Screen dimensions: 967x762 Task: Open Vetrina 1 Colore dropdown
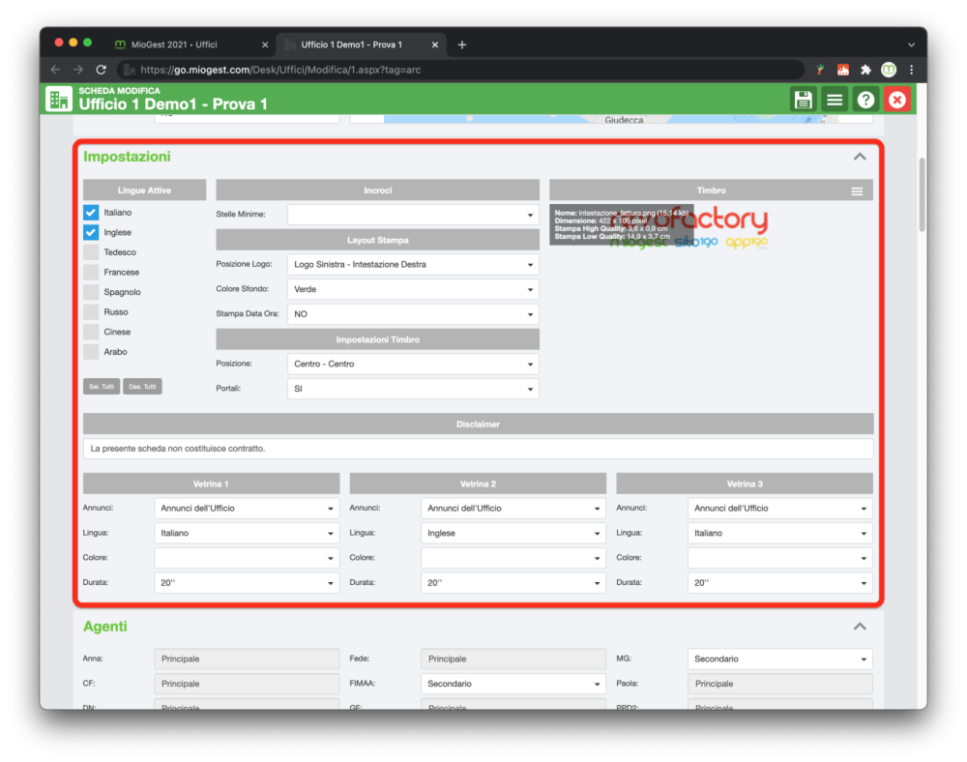tap(247, 558)
